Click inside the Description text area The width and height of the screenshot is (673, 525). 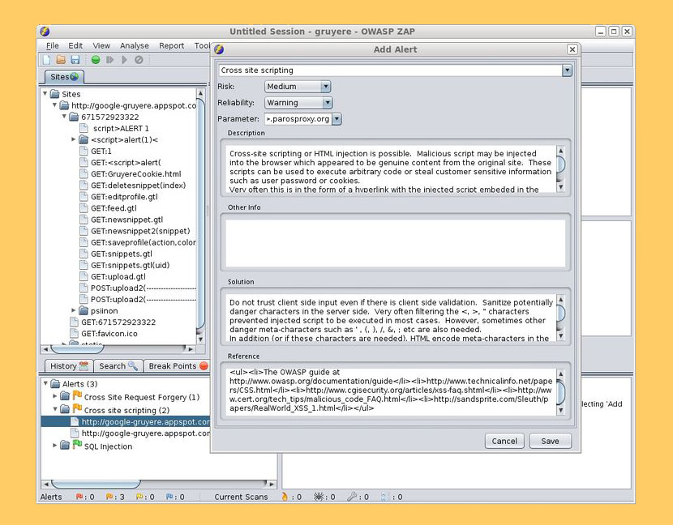(391, 169)
